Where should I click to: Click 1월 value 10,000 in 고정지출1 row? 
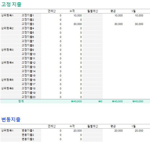coord(139,16)
